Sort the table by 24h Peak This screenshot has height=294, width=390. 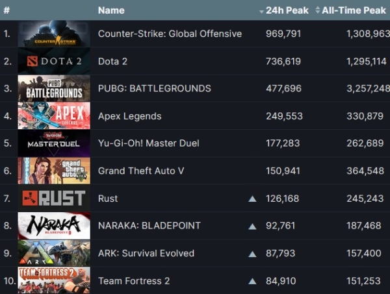tap(287, 10)
